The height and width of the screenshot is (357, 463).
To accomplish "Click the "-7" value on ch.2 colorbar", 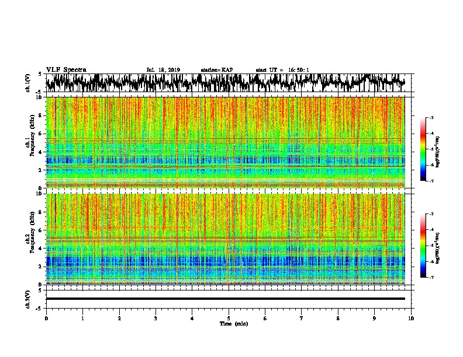I will tap(431, 277).
